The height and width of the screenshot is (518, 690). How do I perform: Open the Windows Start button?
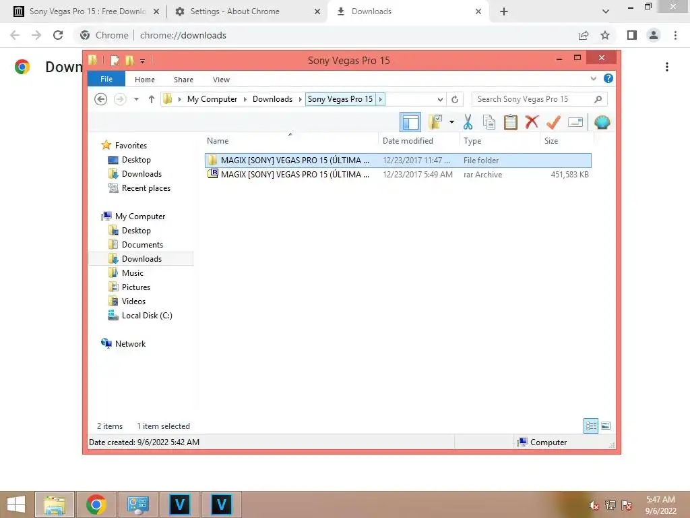point(17,505)
